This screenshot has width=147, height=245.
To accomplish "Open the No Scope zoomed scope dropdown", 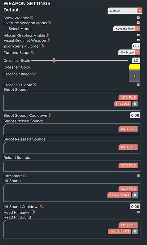I will pos(129,52).
